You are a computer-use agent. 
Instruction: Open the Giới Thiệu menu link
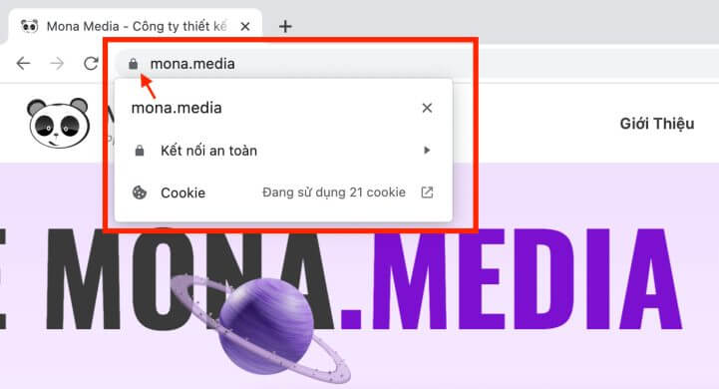(657, 124)
